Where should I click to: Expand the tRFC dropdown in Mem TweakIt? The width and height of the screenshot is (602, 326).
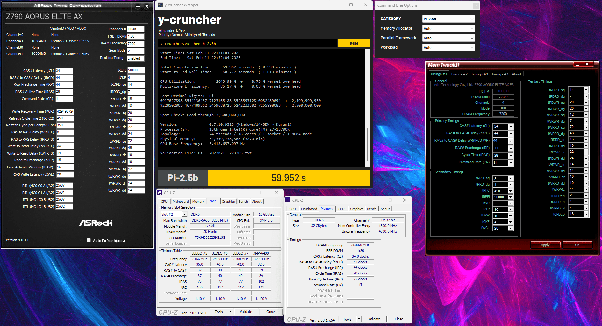tap(511, 191)
